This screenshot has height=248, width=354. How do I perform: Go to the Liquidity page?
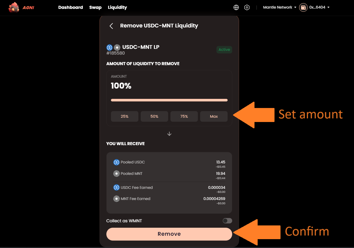(x=117, y=7)
